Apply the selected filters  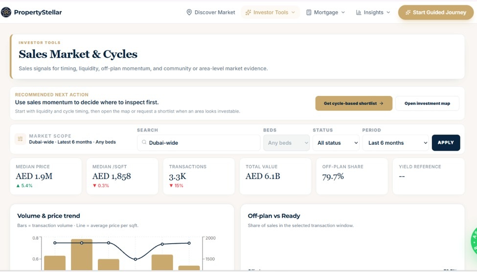click(x=446, y=143)
